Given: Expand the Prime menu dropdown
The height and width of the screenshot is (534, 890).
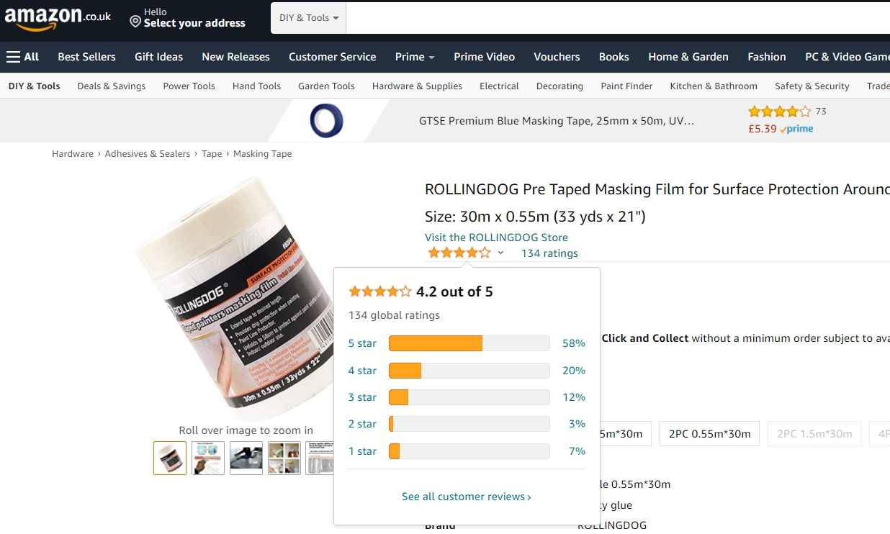Looking at the screenshot, I should coord(415,57).
